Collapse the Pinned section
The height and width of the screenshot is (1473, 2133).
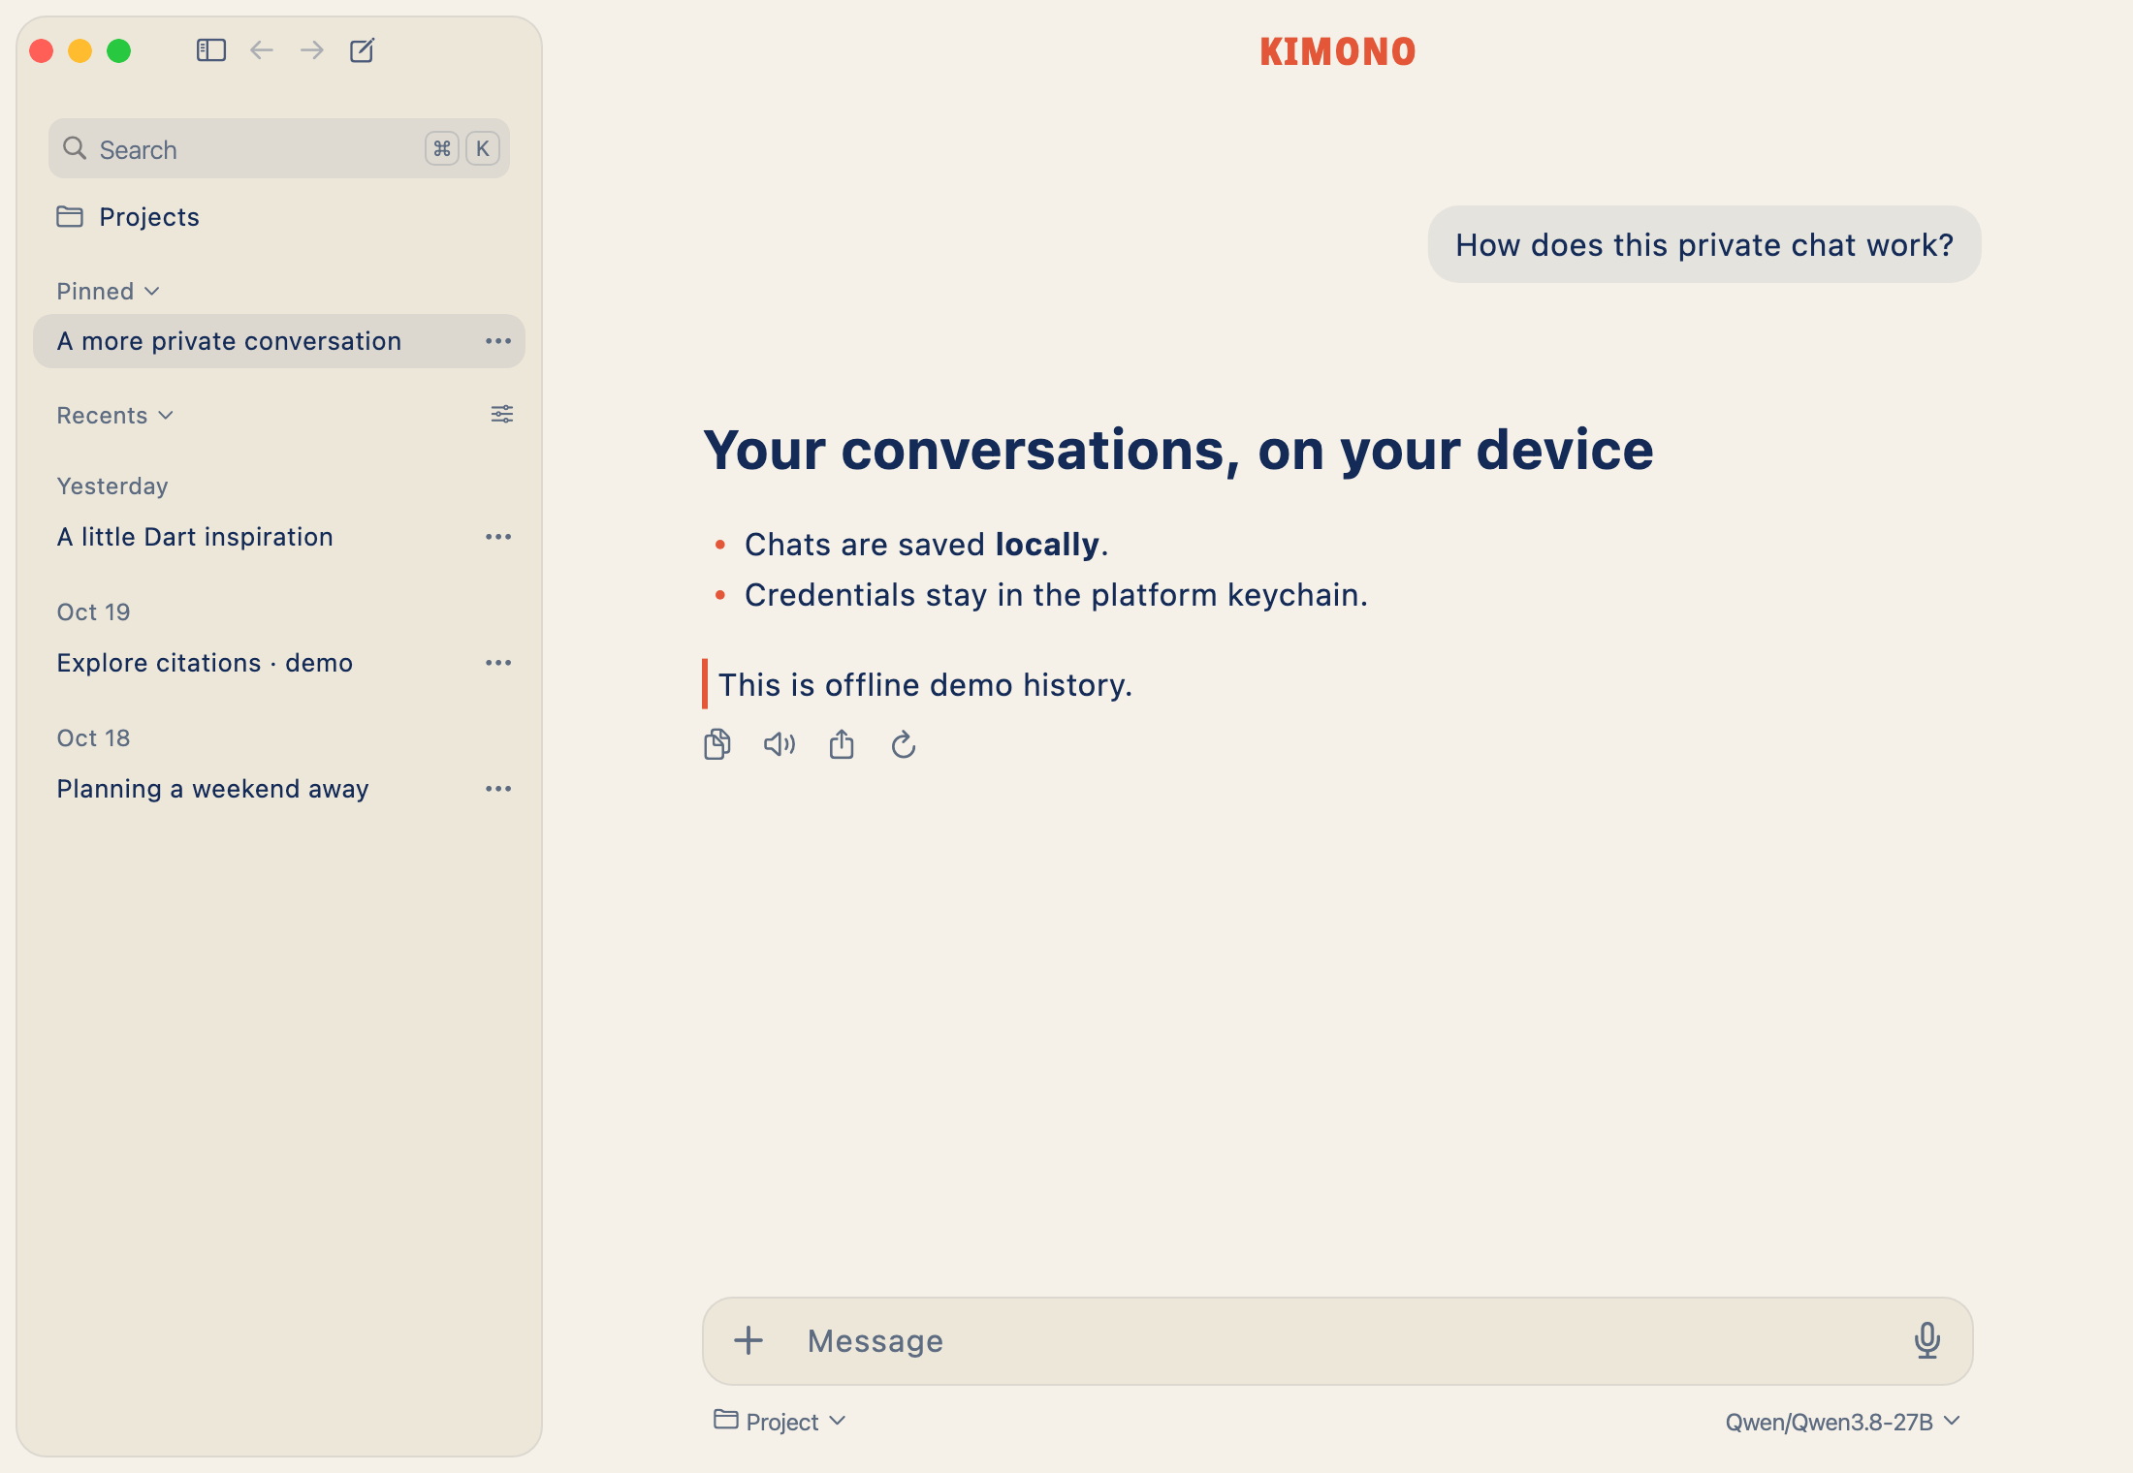(108, 292)
